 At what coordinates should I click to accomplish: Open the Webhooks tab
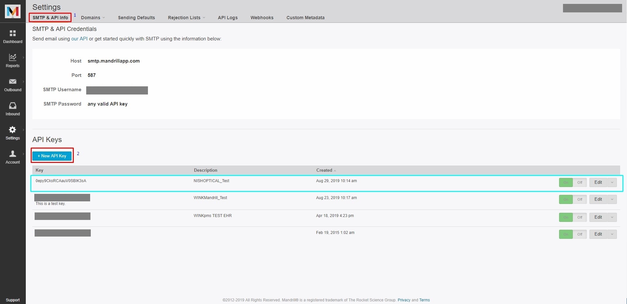pyautogui.click(x=262, y=18)
